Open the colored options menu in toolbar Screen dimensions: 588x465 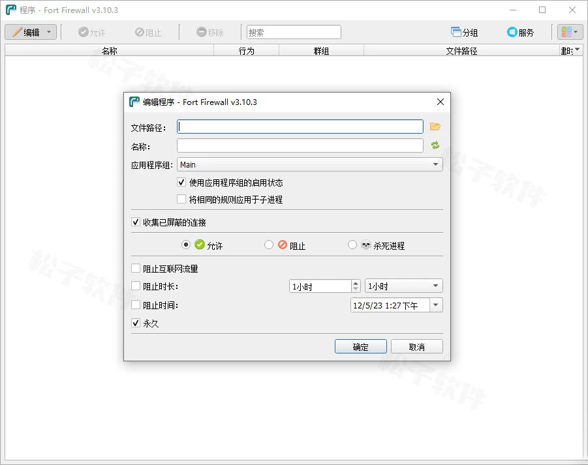coord(570,32)
